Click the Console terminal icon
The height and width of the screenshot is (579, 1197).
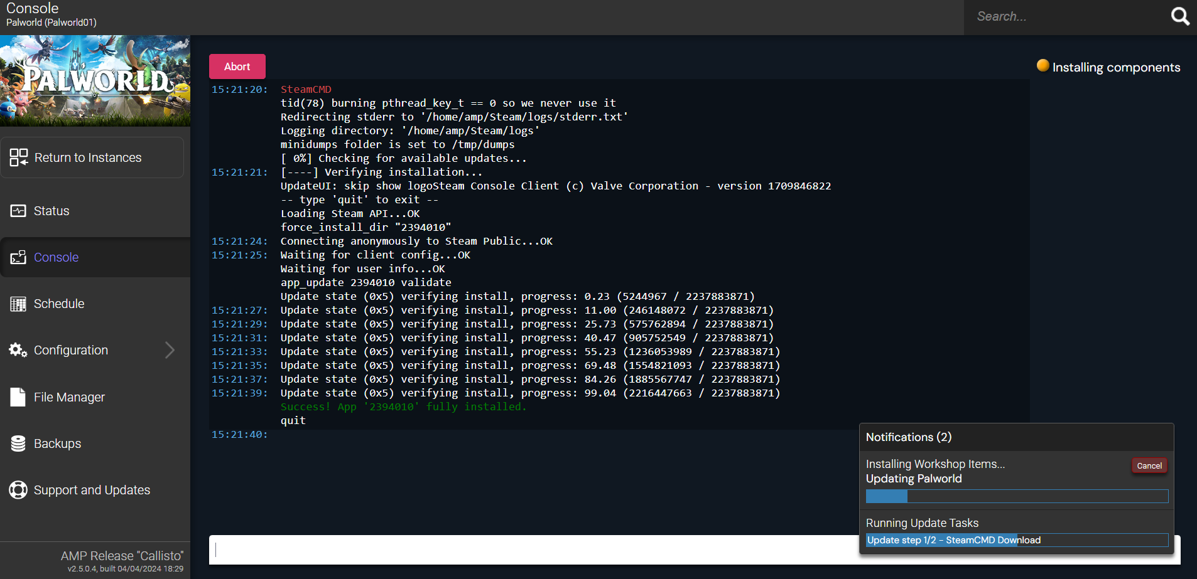pyautogui.click(x=18, y=257)
